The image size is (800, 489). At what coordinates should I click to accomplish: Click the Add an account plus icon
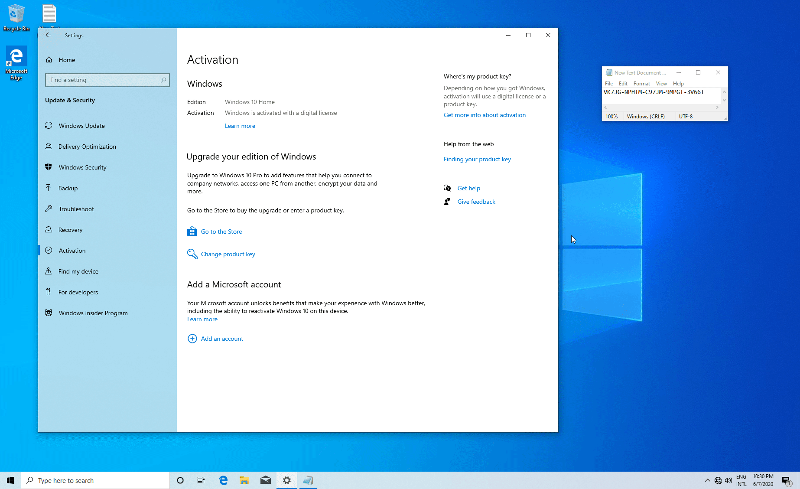(x=192, y=339)
